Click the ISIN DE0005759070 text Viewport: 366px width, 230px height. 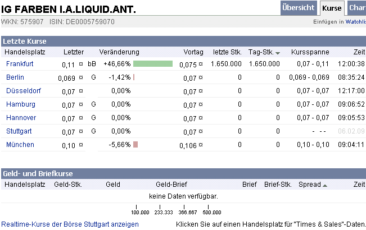(82, 22)
